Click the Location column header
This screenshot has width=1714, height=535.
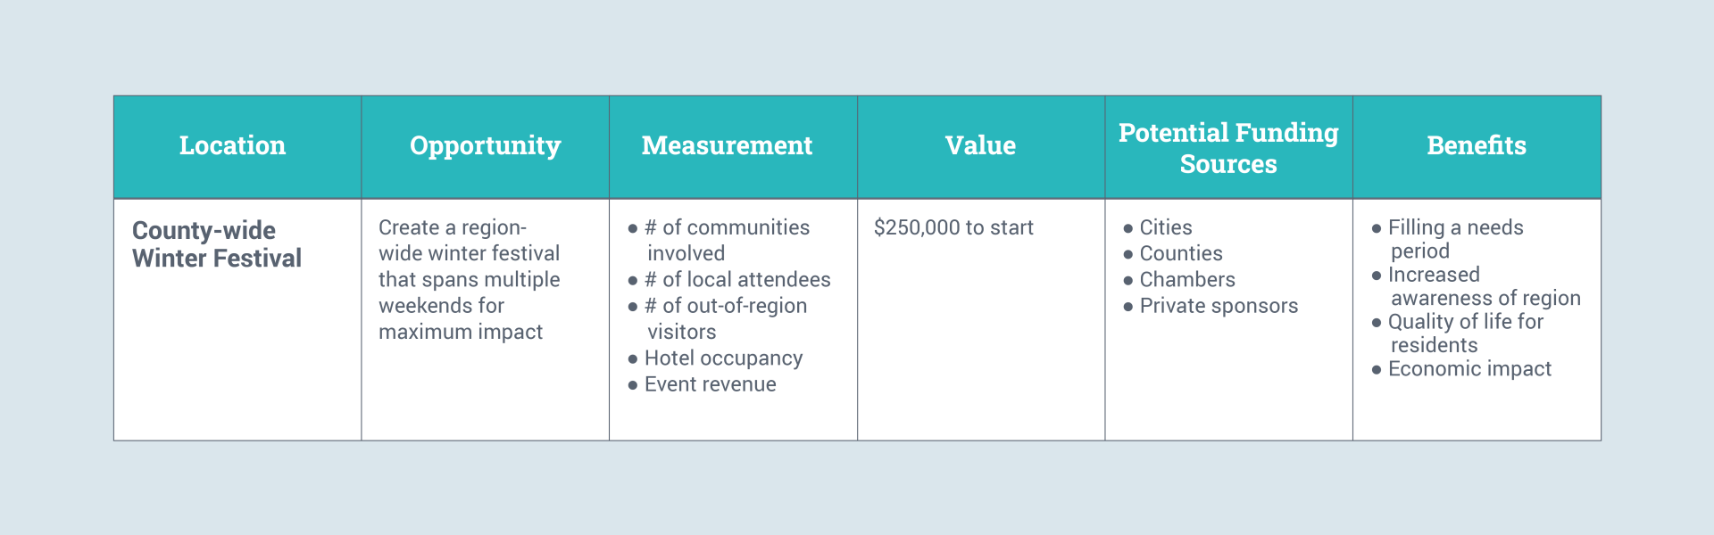pos(232,145)
